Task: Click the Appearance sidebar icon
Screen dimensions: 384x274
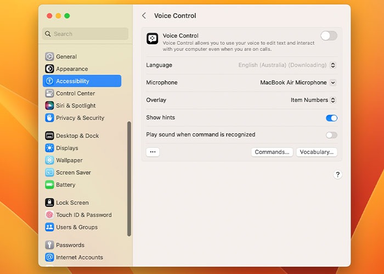Action: click(x=49, y=68)
